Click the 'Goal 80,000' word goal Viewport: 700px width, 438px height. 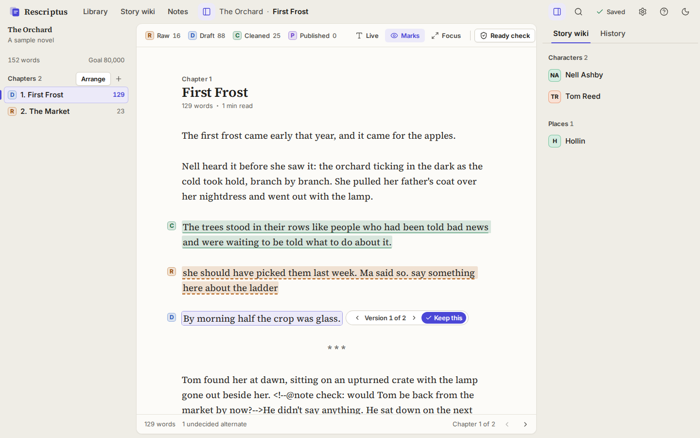(106, 60)
